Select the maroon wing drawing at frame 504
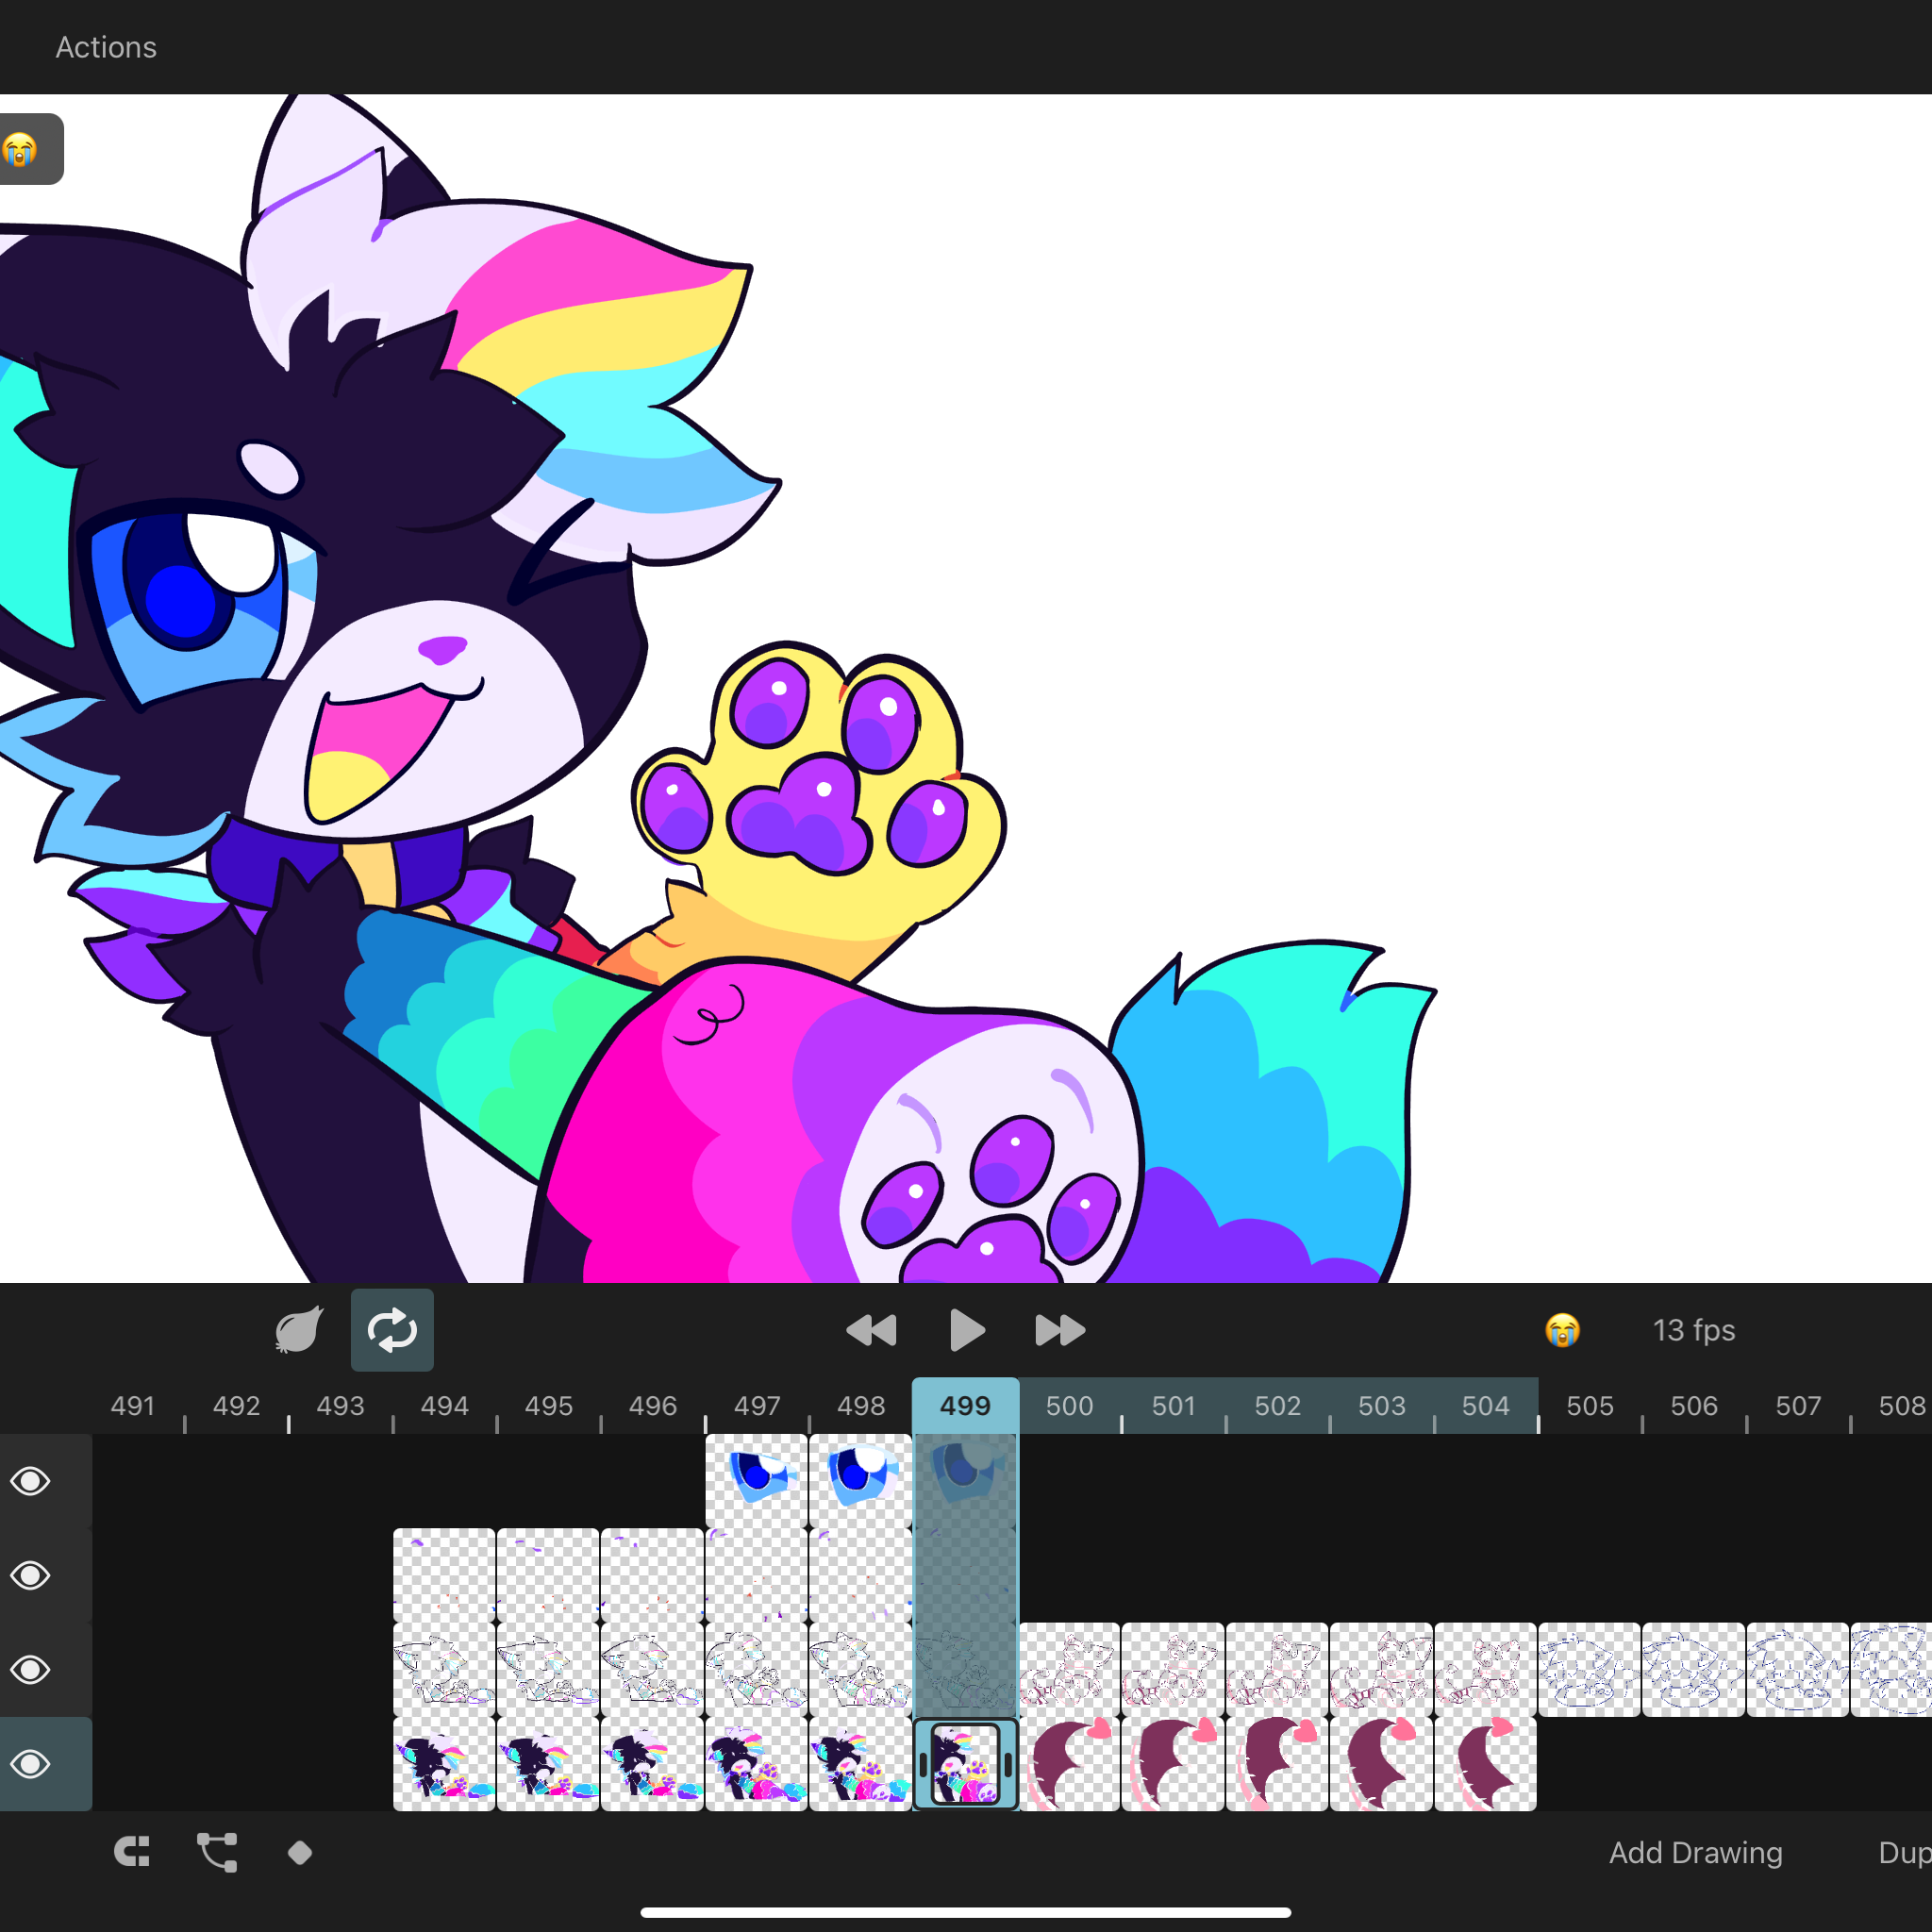This screenshot has width=1932, height=1932. 1485,1764
